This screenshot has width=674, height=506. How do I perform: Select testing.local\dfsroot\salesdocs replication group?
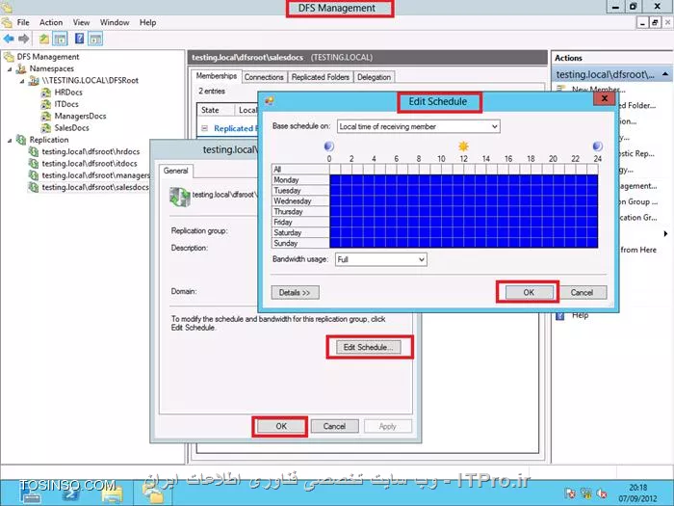[94, 187]
